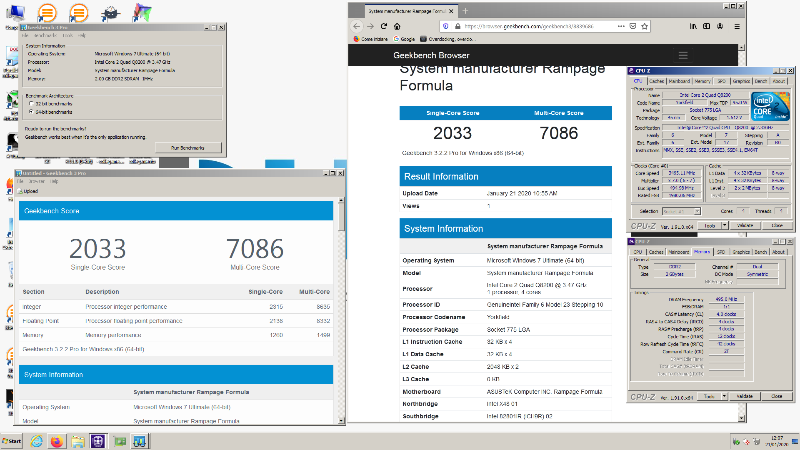Click browser page scrollbar down arrow
This screenshot has height=450, width=800.
[x=741, y=418]
